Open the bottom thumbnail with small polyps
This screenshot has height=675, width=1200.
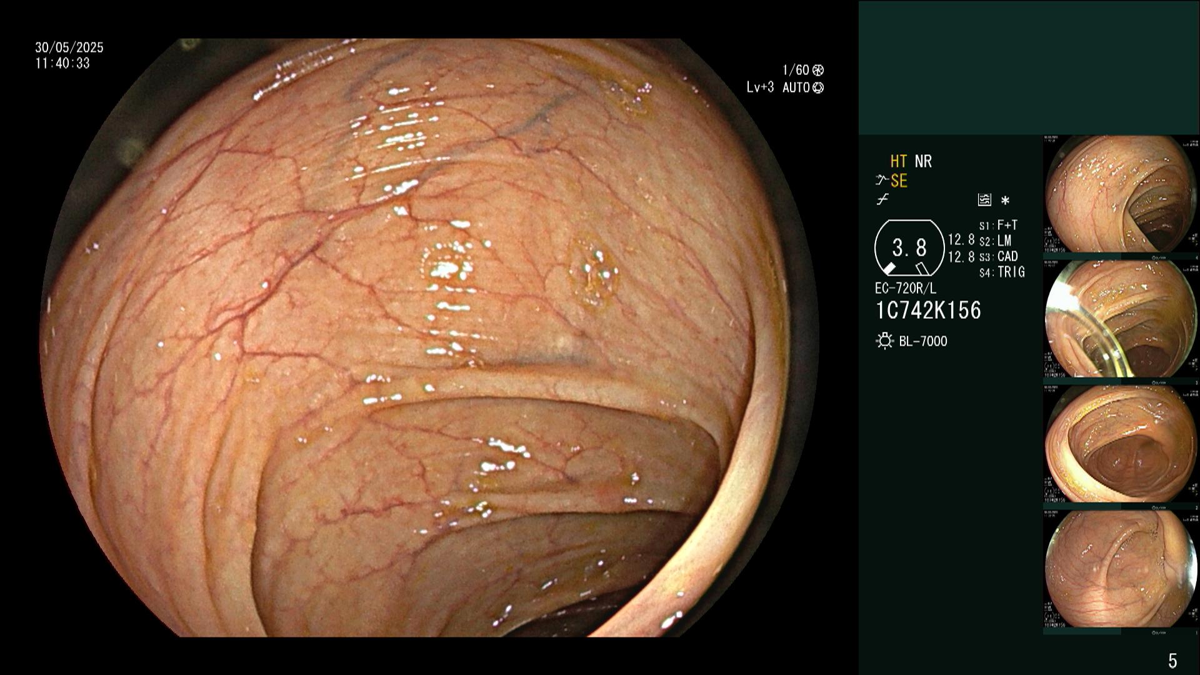point(1121,569)
